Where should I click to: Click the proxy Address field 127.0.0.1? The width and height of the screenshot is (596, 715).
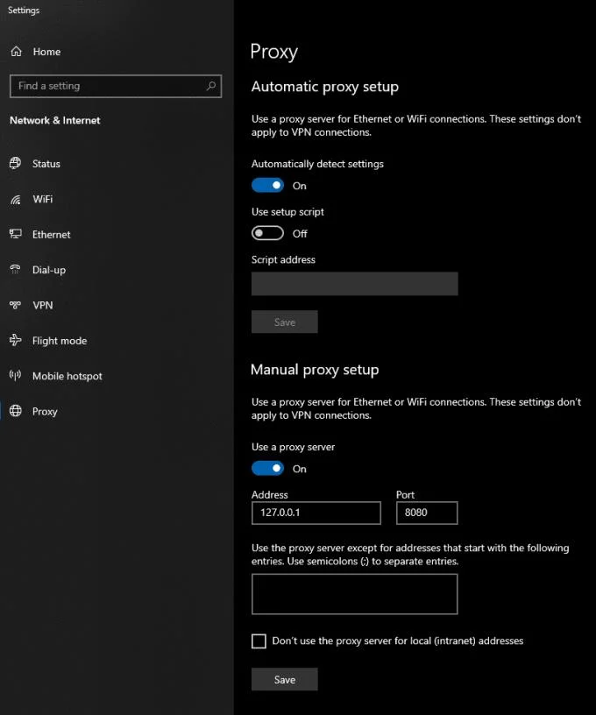coord(316,513)
